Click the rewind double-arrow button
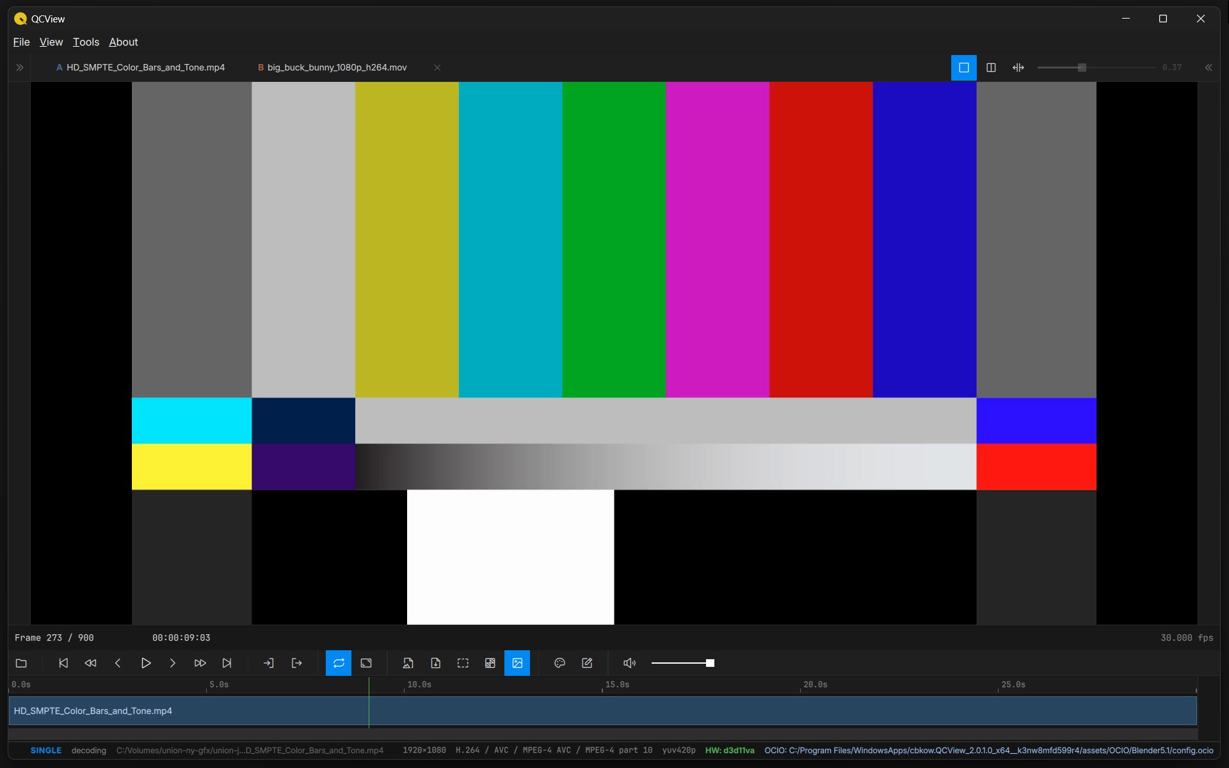The width and height of the screenshot is (1229, 768). point(90,663)
